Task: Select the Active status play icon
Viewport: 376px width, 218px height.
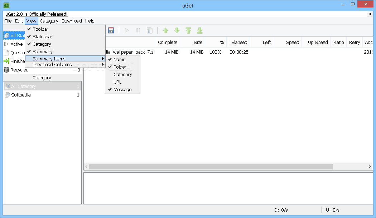Action: [x=6, y=44]
